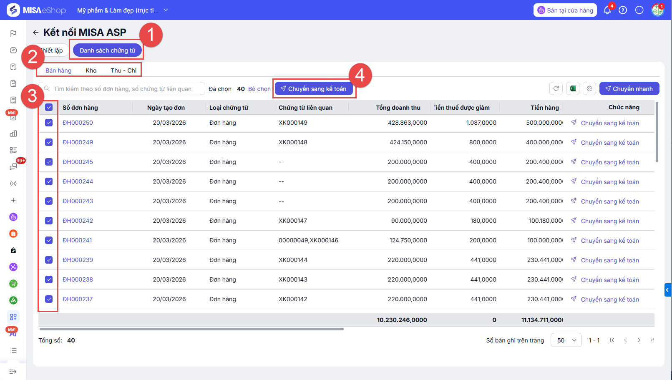The height and width of the screenshot is (380, 672).
Task: Open the bar chart reports icon in sidebar
Action: tap(13, 133)
